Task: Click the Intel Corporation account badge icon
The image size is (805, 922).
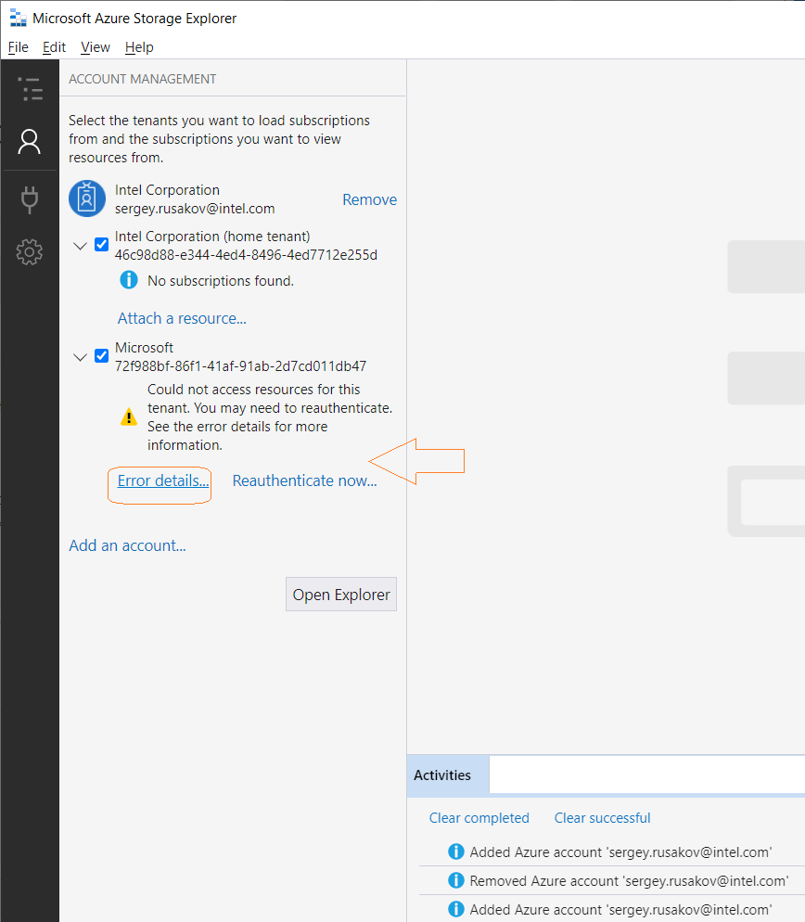Action: 87,198
